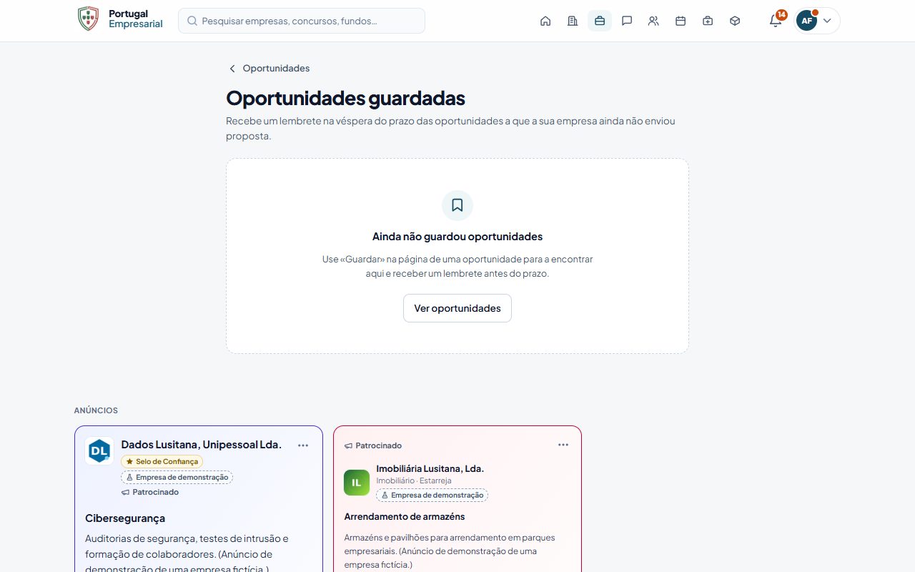The image size is (915, 572).
Task: Focus the Pesquisar empresas search field
Action: pyautogui.click(x=302, y=21)
